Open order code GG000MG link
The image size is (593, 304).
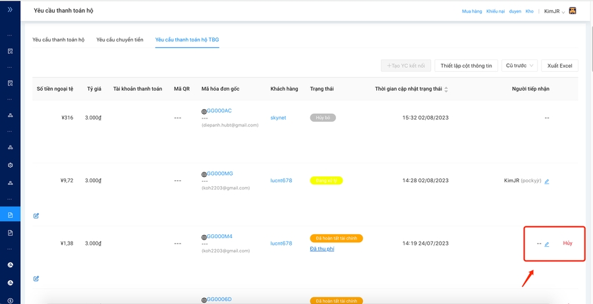(x=219, y=174)
